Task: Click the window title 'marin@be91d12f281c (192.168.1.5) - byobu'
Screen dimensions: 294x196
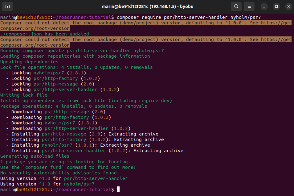Action: [148, 6]
